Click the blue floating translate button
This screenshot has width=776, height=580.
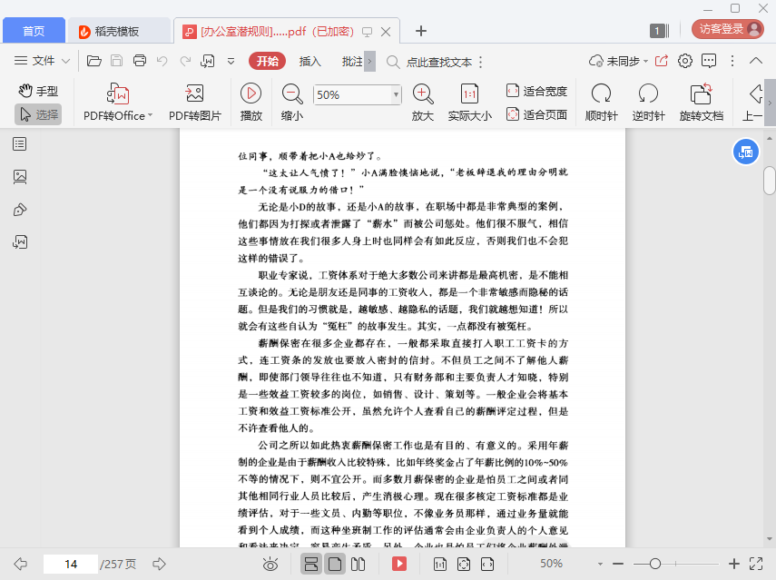(x=745, y=152)
